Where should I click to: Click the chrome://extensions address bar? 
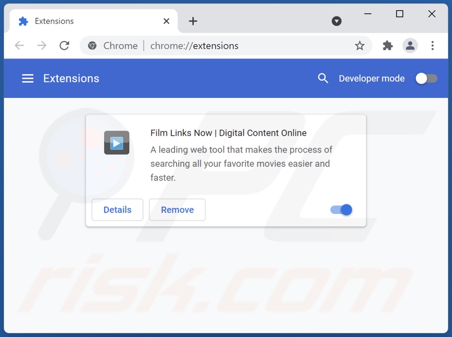pyautogui.click(x=226, y=46)
